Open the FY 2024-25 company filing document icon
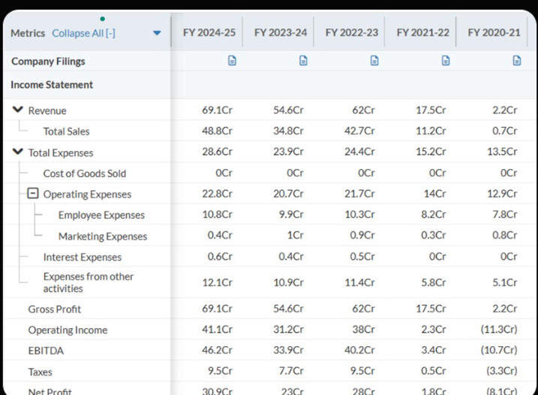The height and width of the screenshot is (395, 538). (x=232, y=61)
